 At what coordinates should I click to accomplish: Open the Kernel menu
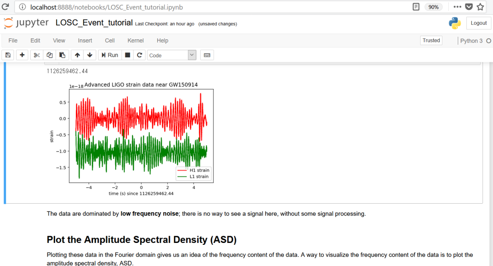point(136,41)
